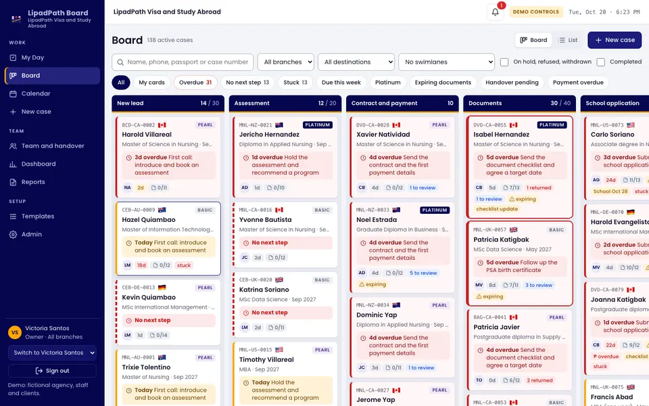The width and height of the screenshot is (649, 406).
Task: Click Australia flag on Hazel Quiambao card
Action: click(x=162, y=210)
